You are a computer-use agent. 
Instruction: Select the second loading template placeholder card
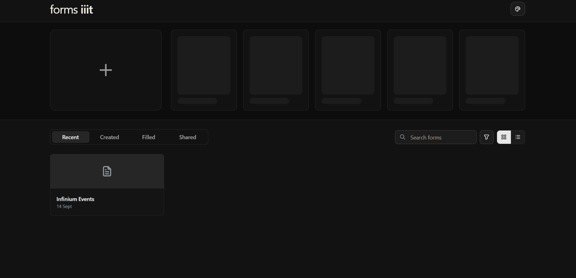pos(276,70)
